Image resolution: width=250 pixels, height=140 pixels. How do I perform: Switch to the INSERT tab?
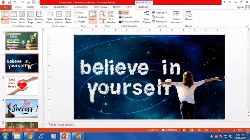coord(31,7)
